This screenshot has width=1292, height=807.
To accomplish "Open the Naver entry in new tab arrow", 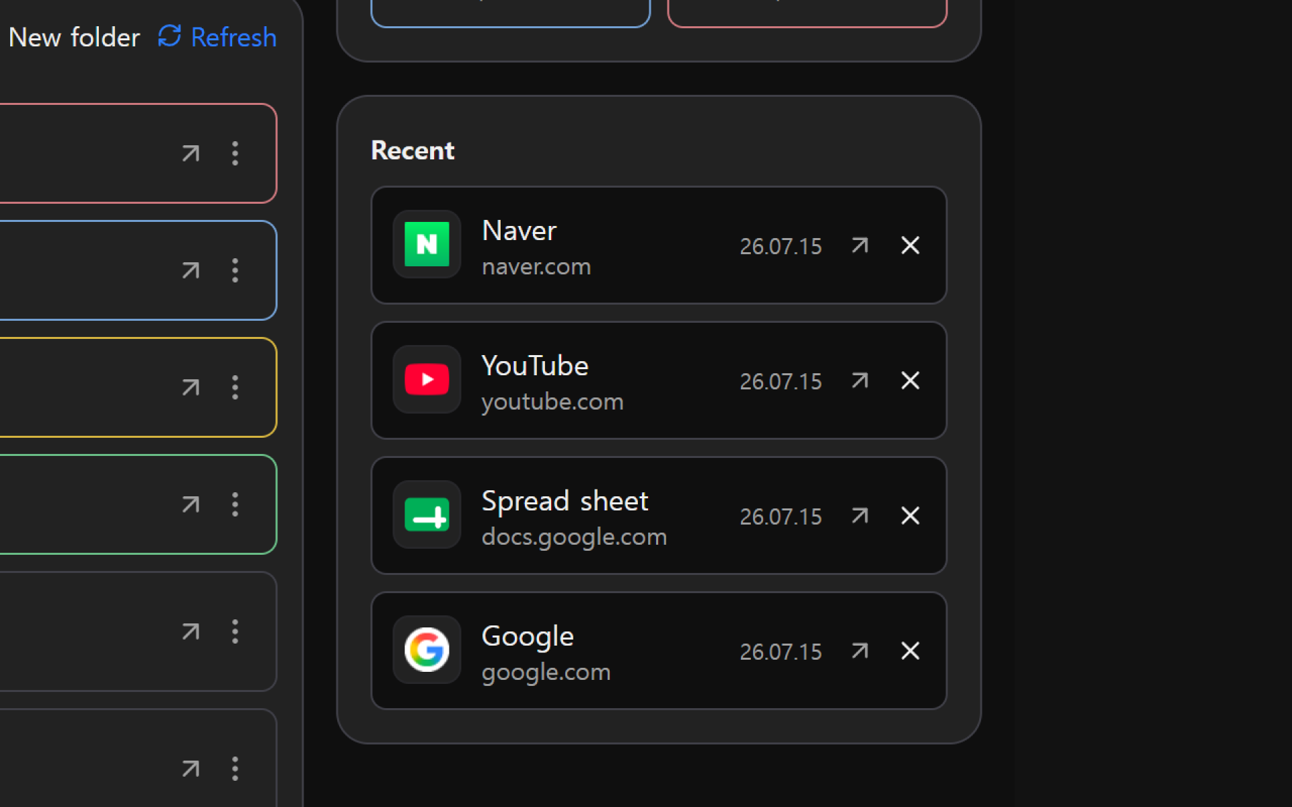I will 859,245.
